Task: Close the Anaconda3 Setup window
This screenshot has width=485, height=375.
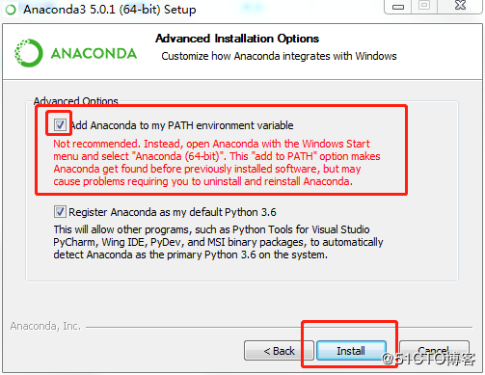Action: tap(460, 6)
